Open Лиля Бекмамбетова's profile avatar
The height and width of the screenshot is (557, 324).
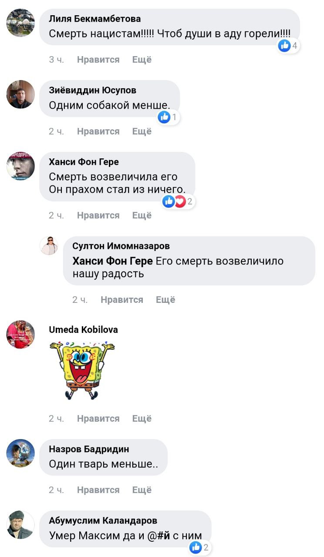pos(20,23)
